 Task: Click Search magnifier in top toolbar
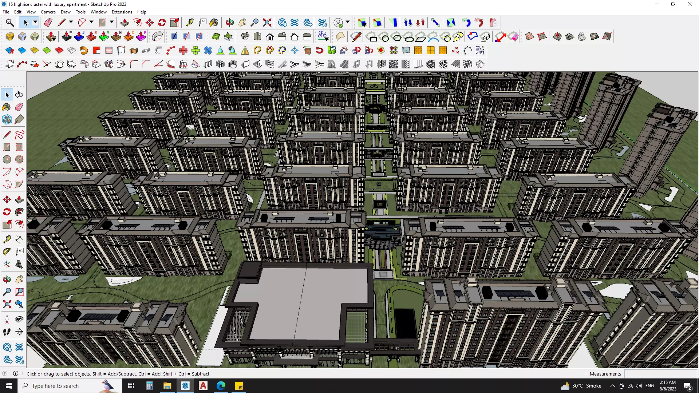pos(10,23)
